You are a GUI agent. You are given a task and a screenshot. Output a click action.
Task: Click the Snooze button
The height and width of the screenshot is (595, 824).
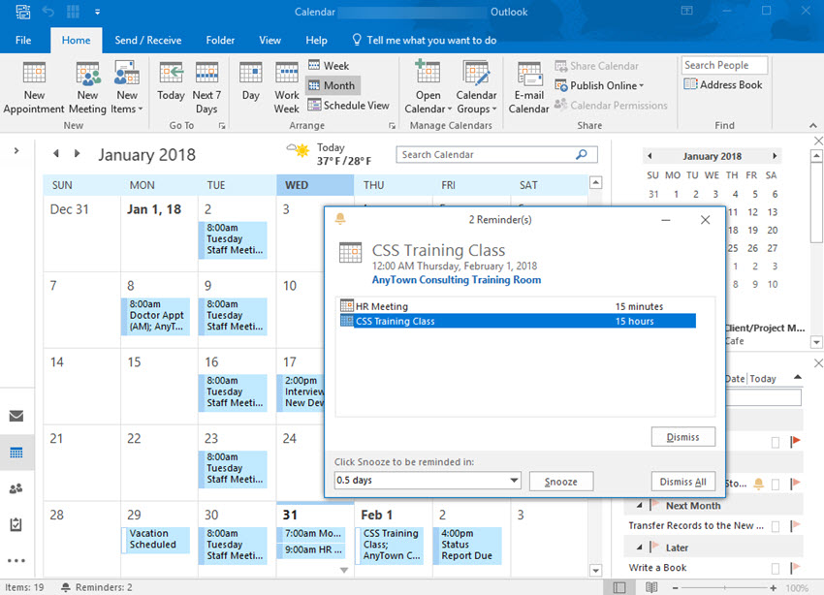561,482
